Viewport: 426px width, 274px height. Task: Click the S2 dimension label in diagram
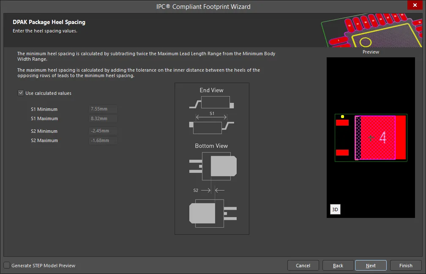pyautogui.click(x=196, y=190)
